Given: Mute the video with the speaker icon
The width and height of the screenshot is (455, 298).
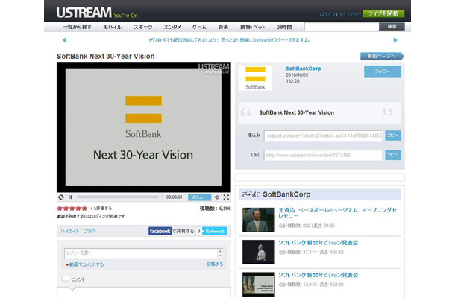Looking at the screenshot, I should 217,197.
